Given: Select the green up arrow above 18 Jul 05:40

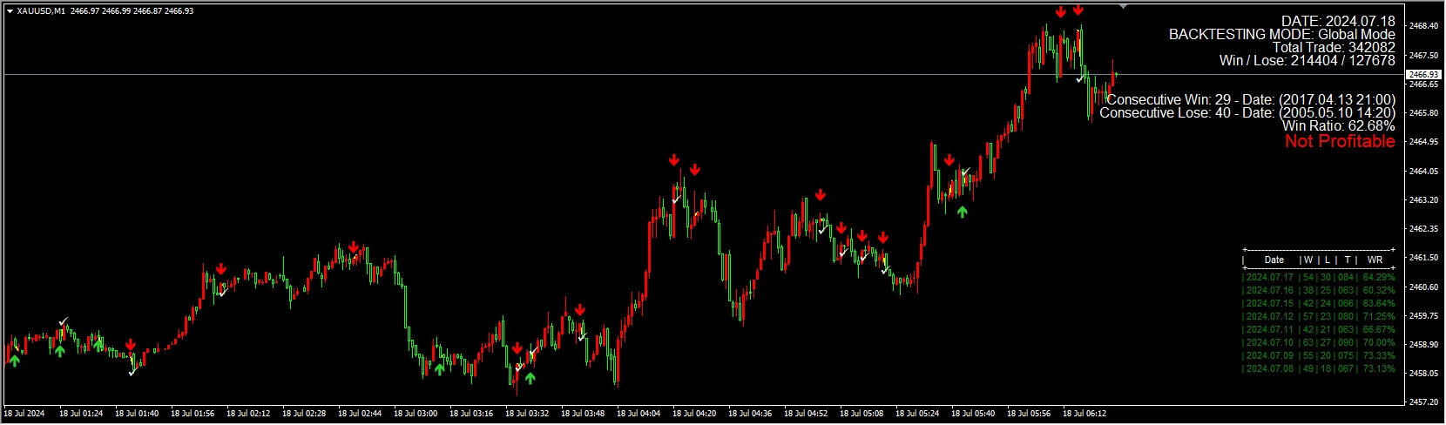Looking at the screenshot, I should pyautogui.click(x=962, y=211).
